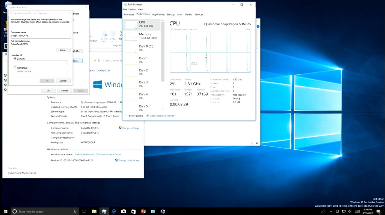Open Task View from the taskbar
The height and width of the screenshot is (215, 385).
point(84,211)
